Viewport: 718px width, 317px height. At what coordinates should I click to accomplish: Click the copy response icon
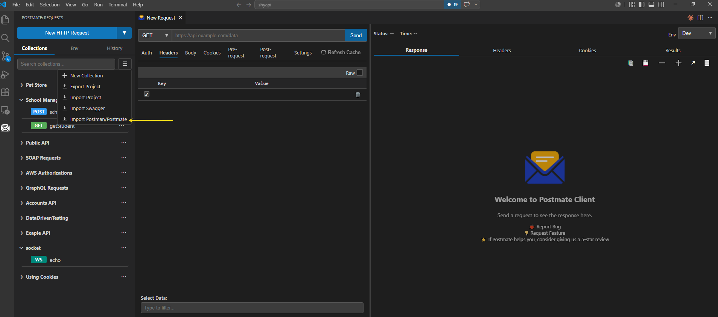pyautogui.click(x=631, y=63)
